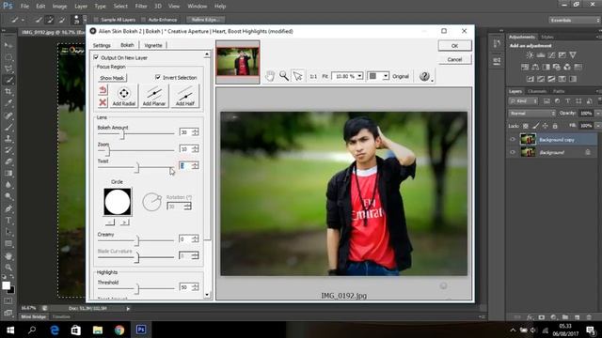Screen dimensions: 602x338
Task: Open the Layer menu
Action: [81, 7]
